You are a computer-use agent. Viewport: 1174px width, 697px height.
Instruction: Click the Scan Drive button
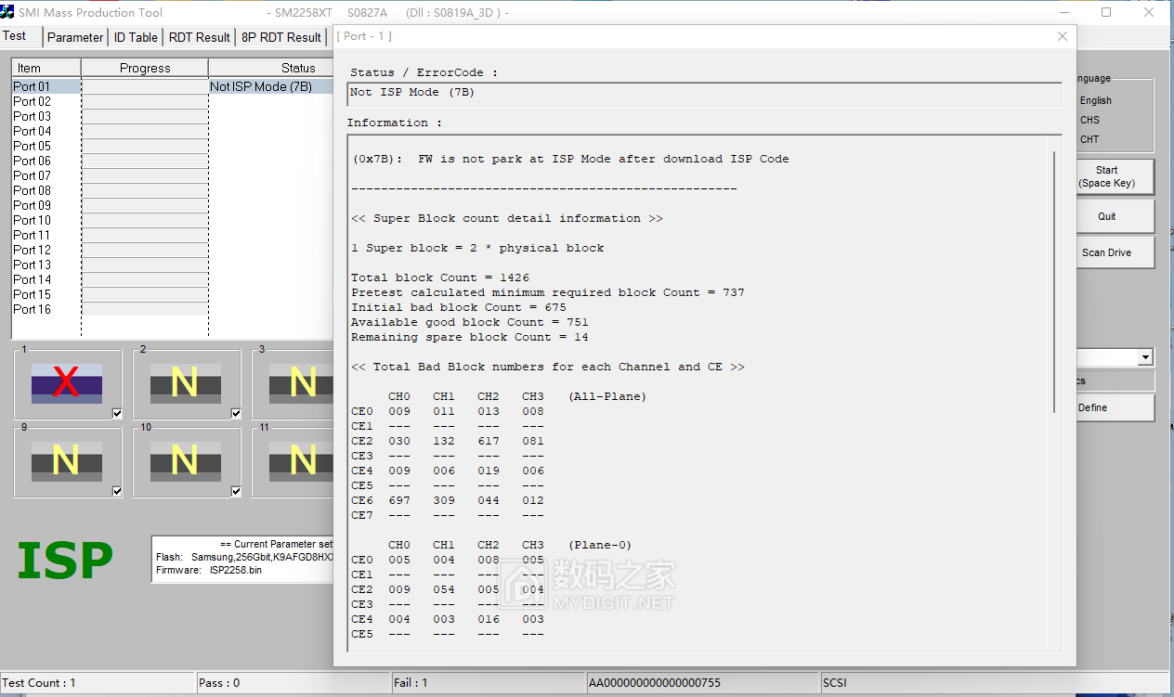(1115, 252)
